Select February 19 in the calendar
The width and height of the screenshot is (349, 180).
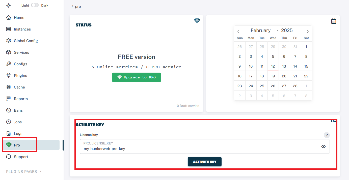273,76
